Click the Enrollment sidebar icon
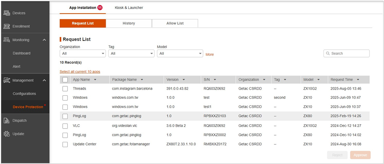This screenshot has height=164, width=384. [x=7, y=26]
